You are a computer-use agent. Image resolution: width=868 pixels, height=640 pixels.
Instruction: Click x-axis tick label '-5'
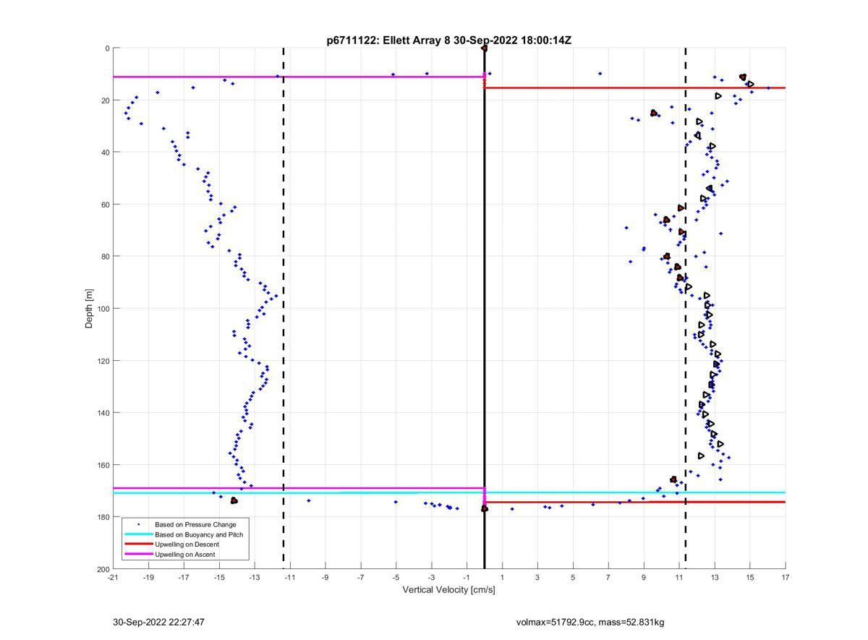click(x=396, y=577)
